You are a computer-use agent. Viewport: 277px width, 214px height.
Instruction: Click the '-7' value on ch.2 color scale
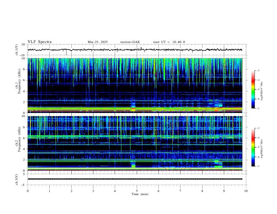click(258, 166)
